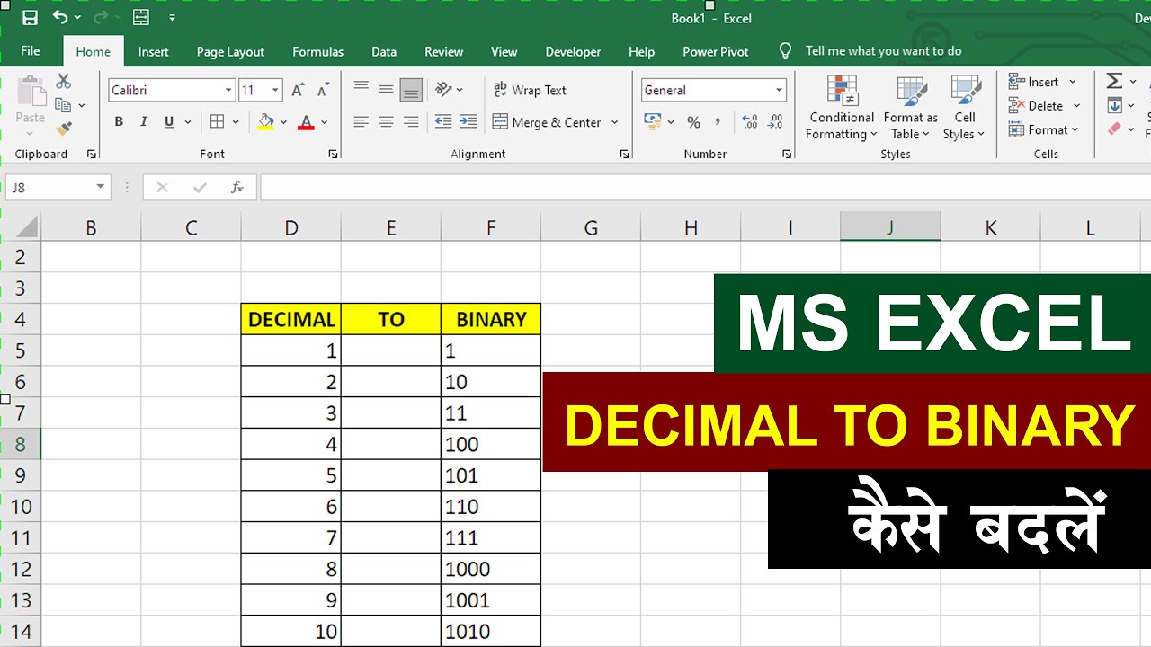Click Conditional Formatting button
This screenshot has height=647, width=1151.
pos(842,109)
